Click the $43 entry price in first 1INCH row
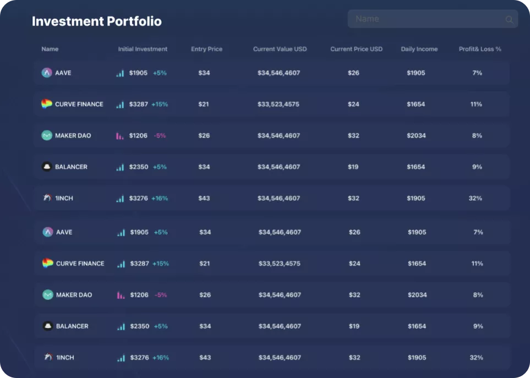The height and width of the screenshot is (378, 530). [204, 198]
